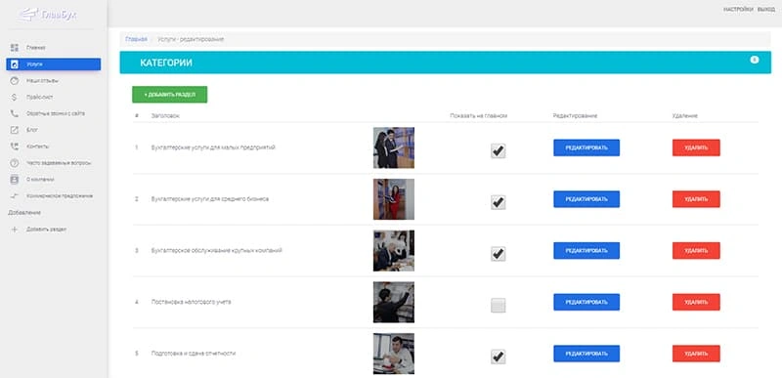Toggle checkbox for Бухгалтерское обслуживание крупных компаний
The height and width of the screenshot is (378, 782).
point(498,254)
